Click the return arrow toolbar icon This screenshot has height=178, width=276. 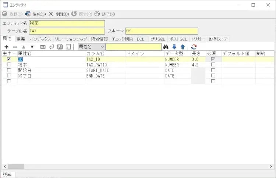coord(51,47)
